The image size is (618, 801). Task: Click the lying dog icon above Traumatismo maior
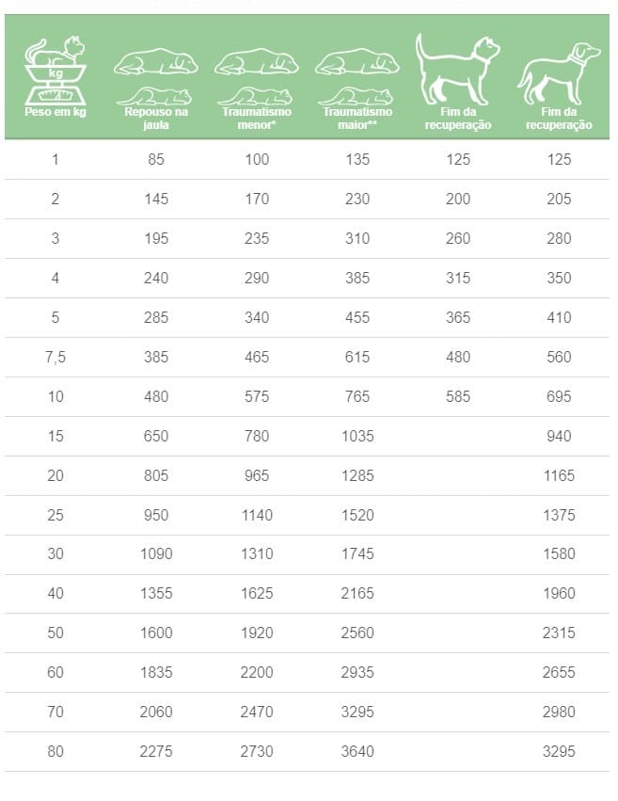tap(357, 62)
